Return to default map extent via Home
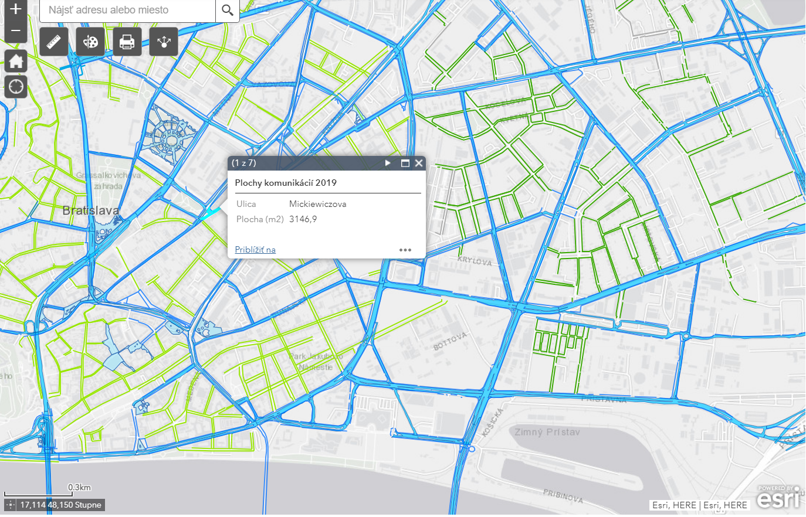Viewport: 806px width, 517px height. coord(16,60)
